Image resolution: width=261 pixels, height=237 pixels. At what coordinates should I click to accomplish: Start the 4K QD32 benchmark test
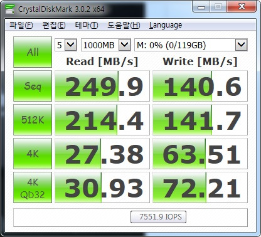pyautogui.click(x=33, y=187)
